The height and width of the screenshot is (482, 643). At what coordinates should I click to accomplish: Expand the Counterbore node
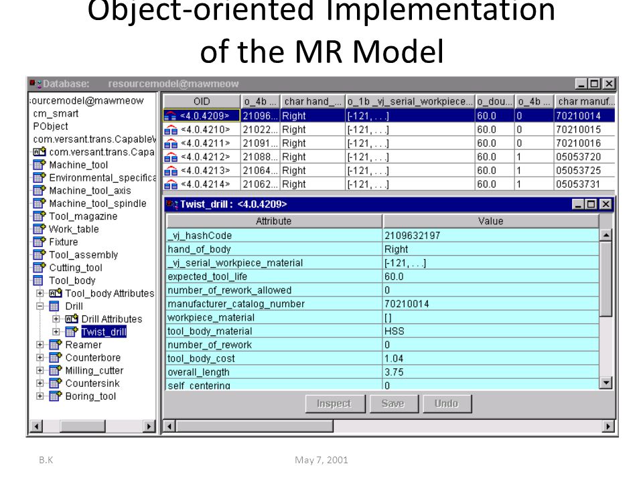click(40, 357)
